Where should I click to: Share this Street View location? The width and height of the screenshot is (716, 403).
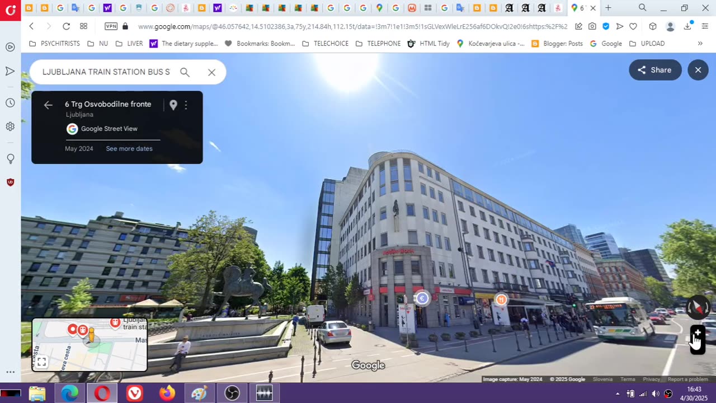pyautogui.click(x=655, y=70)
